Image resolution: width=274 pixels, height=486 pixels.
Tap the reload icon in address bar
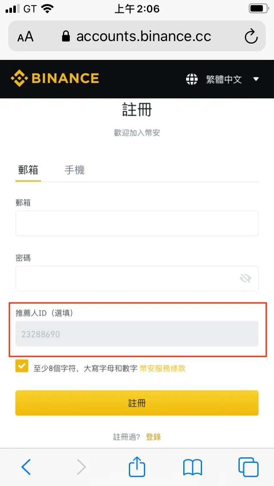point(251,36)
